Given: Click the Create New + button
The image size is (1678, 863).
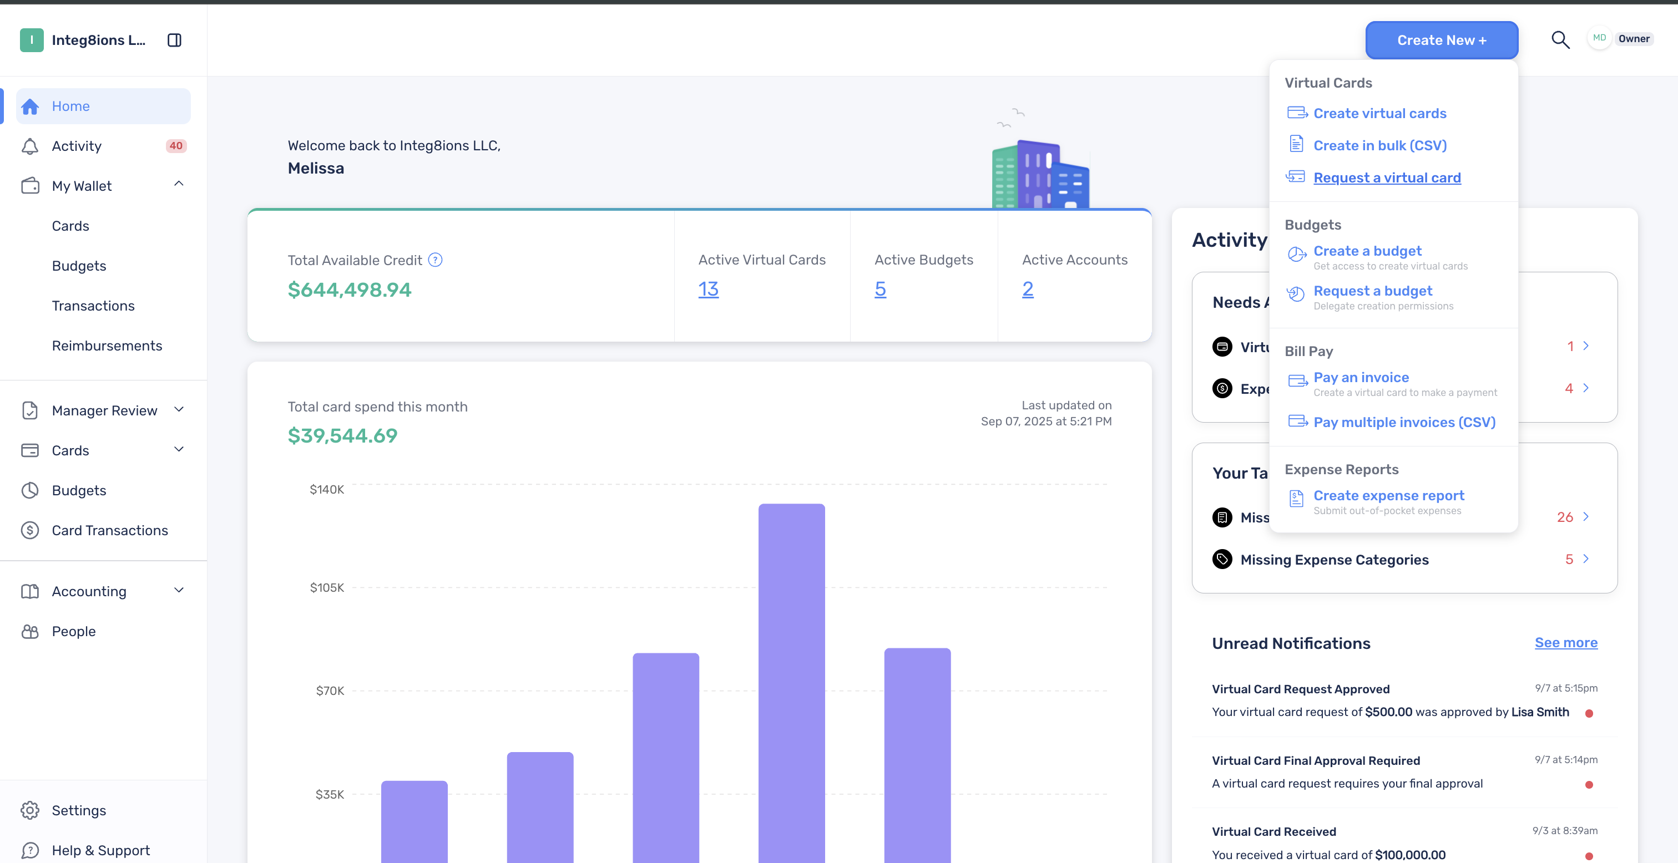Looking at the screenshot, I should pyautogui.click(x=1442, y=40).
